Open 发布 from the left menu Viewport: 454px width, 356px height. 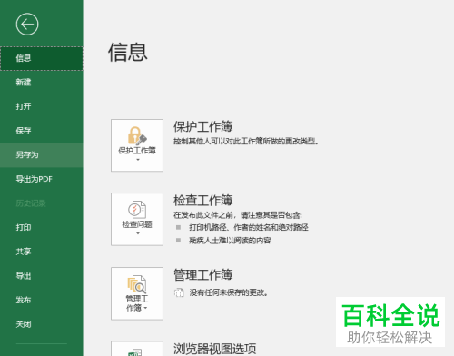[42, 301]
